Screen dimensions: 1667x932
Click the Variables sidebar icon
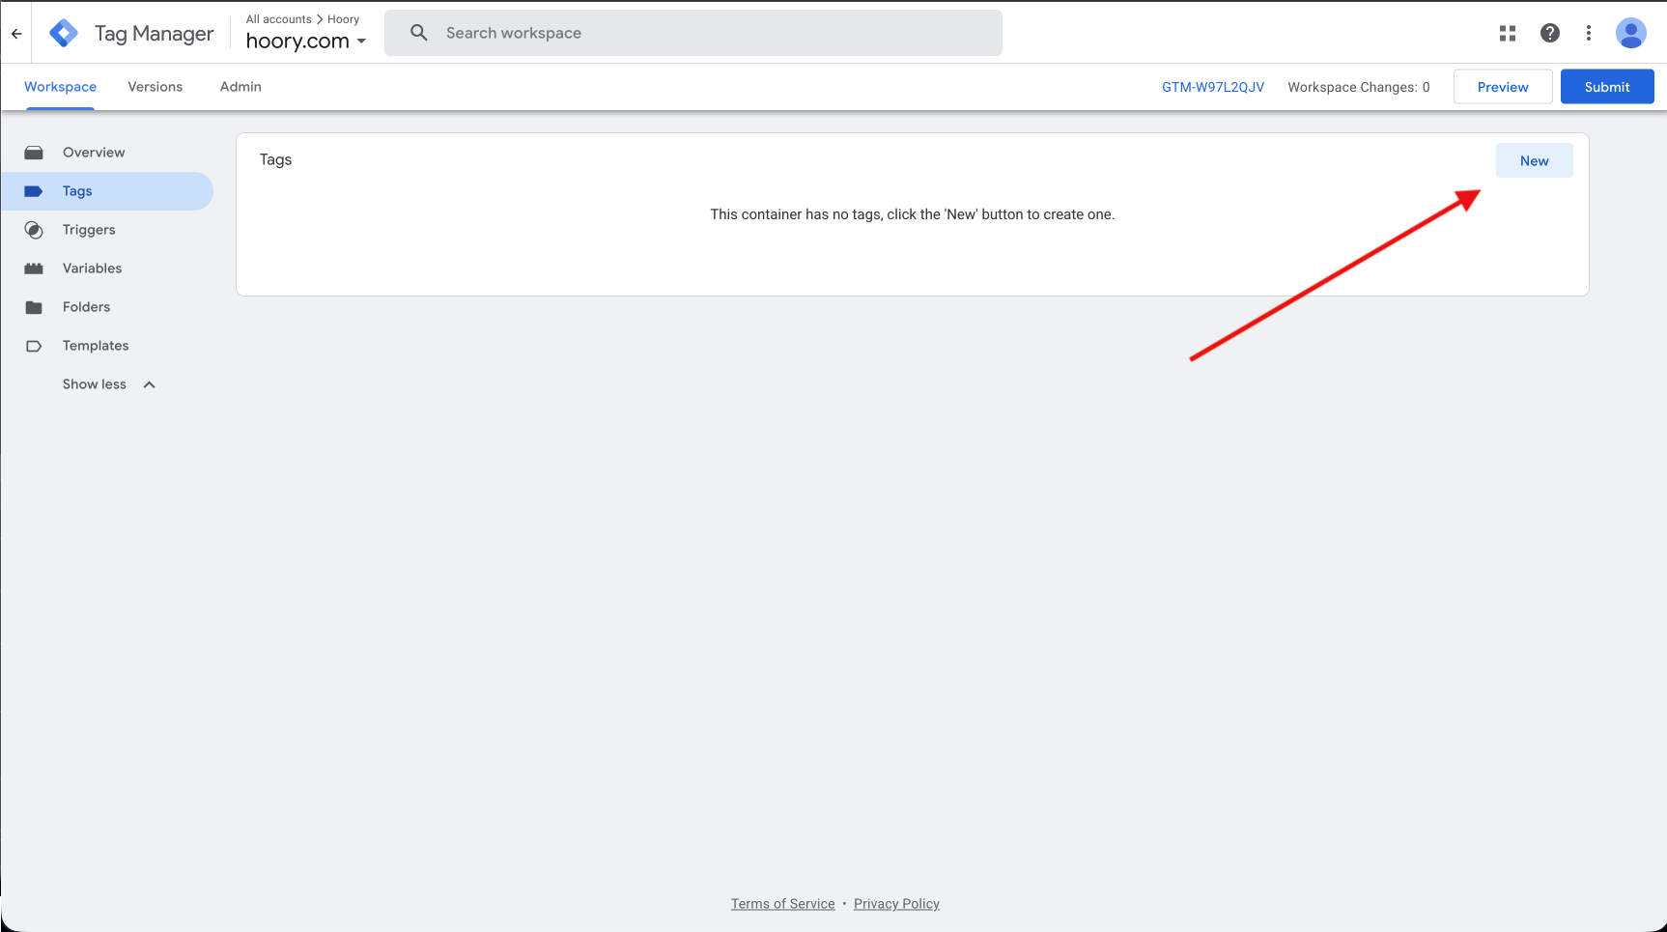[x=34, y=268]
